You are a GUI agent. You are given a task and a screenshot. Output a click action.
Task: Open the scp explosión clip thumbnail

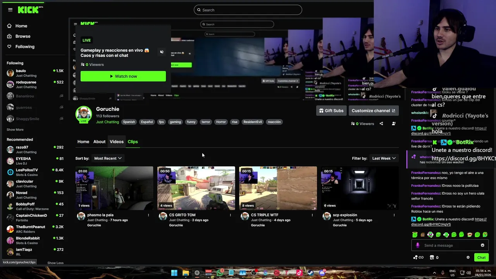click(x=360, y=188)
